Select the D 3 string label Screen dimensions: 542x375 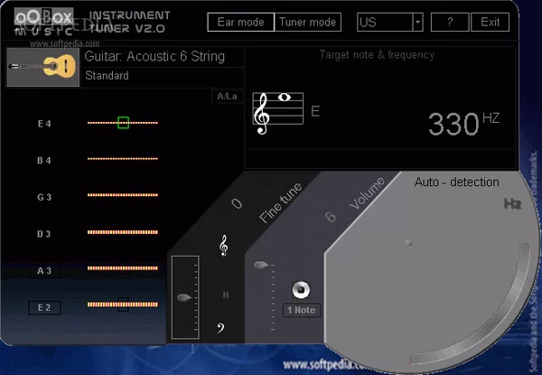tap(44, 234)
